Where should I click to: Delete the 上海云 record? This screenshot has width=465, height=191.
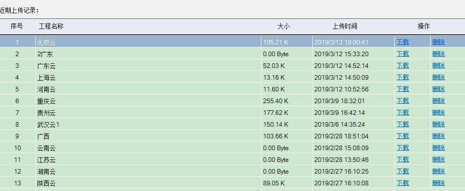coord(439,77)
